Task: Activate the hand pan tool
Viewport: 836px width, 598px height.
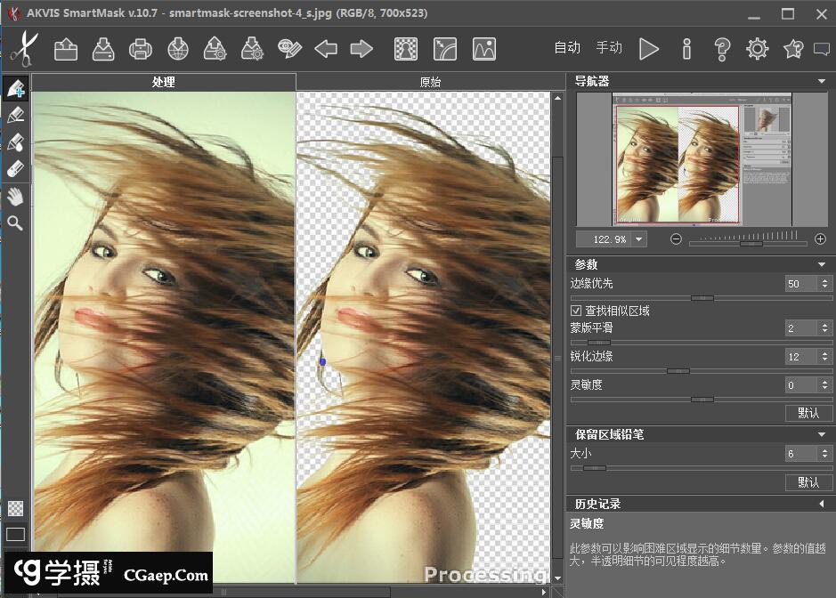Action: pyautogui.click(x=15, y=196)
